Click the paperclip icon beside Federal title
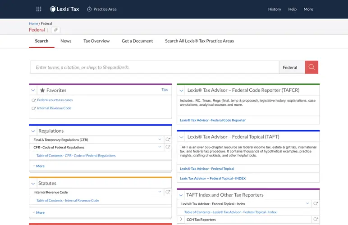The image size is (348, 225). pyautogui.click(x=55, y=30)
